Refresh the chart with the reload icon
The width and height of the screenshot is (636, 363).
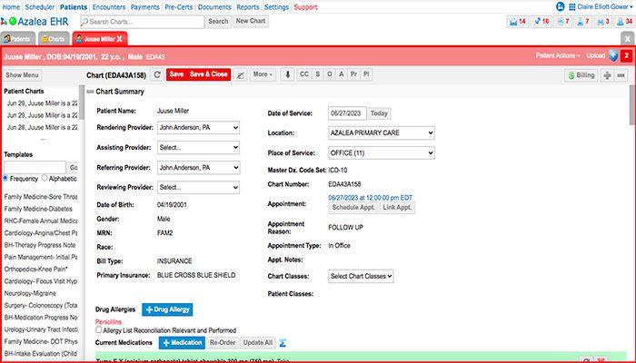[x=157, y=74]
